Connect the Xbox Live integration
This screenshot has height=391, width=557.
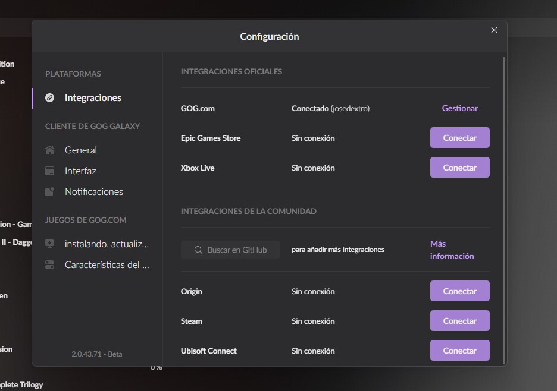click(459, 168)
